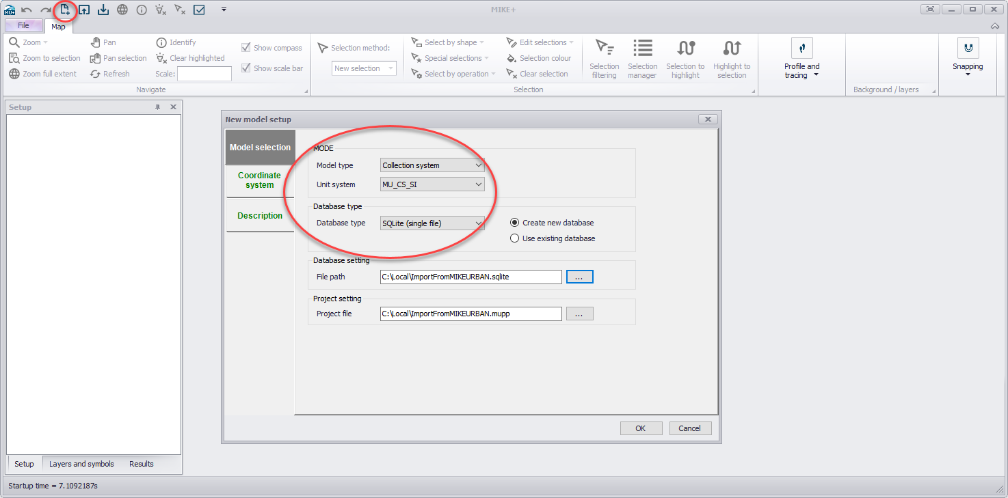The height and width of the screenshot is (498, 1008).
Task: Click Refresh in Navigate group
Action: [109, 74]
